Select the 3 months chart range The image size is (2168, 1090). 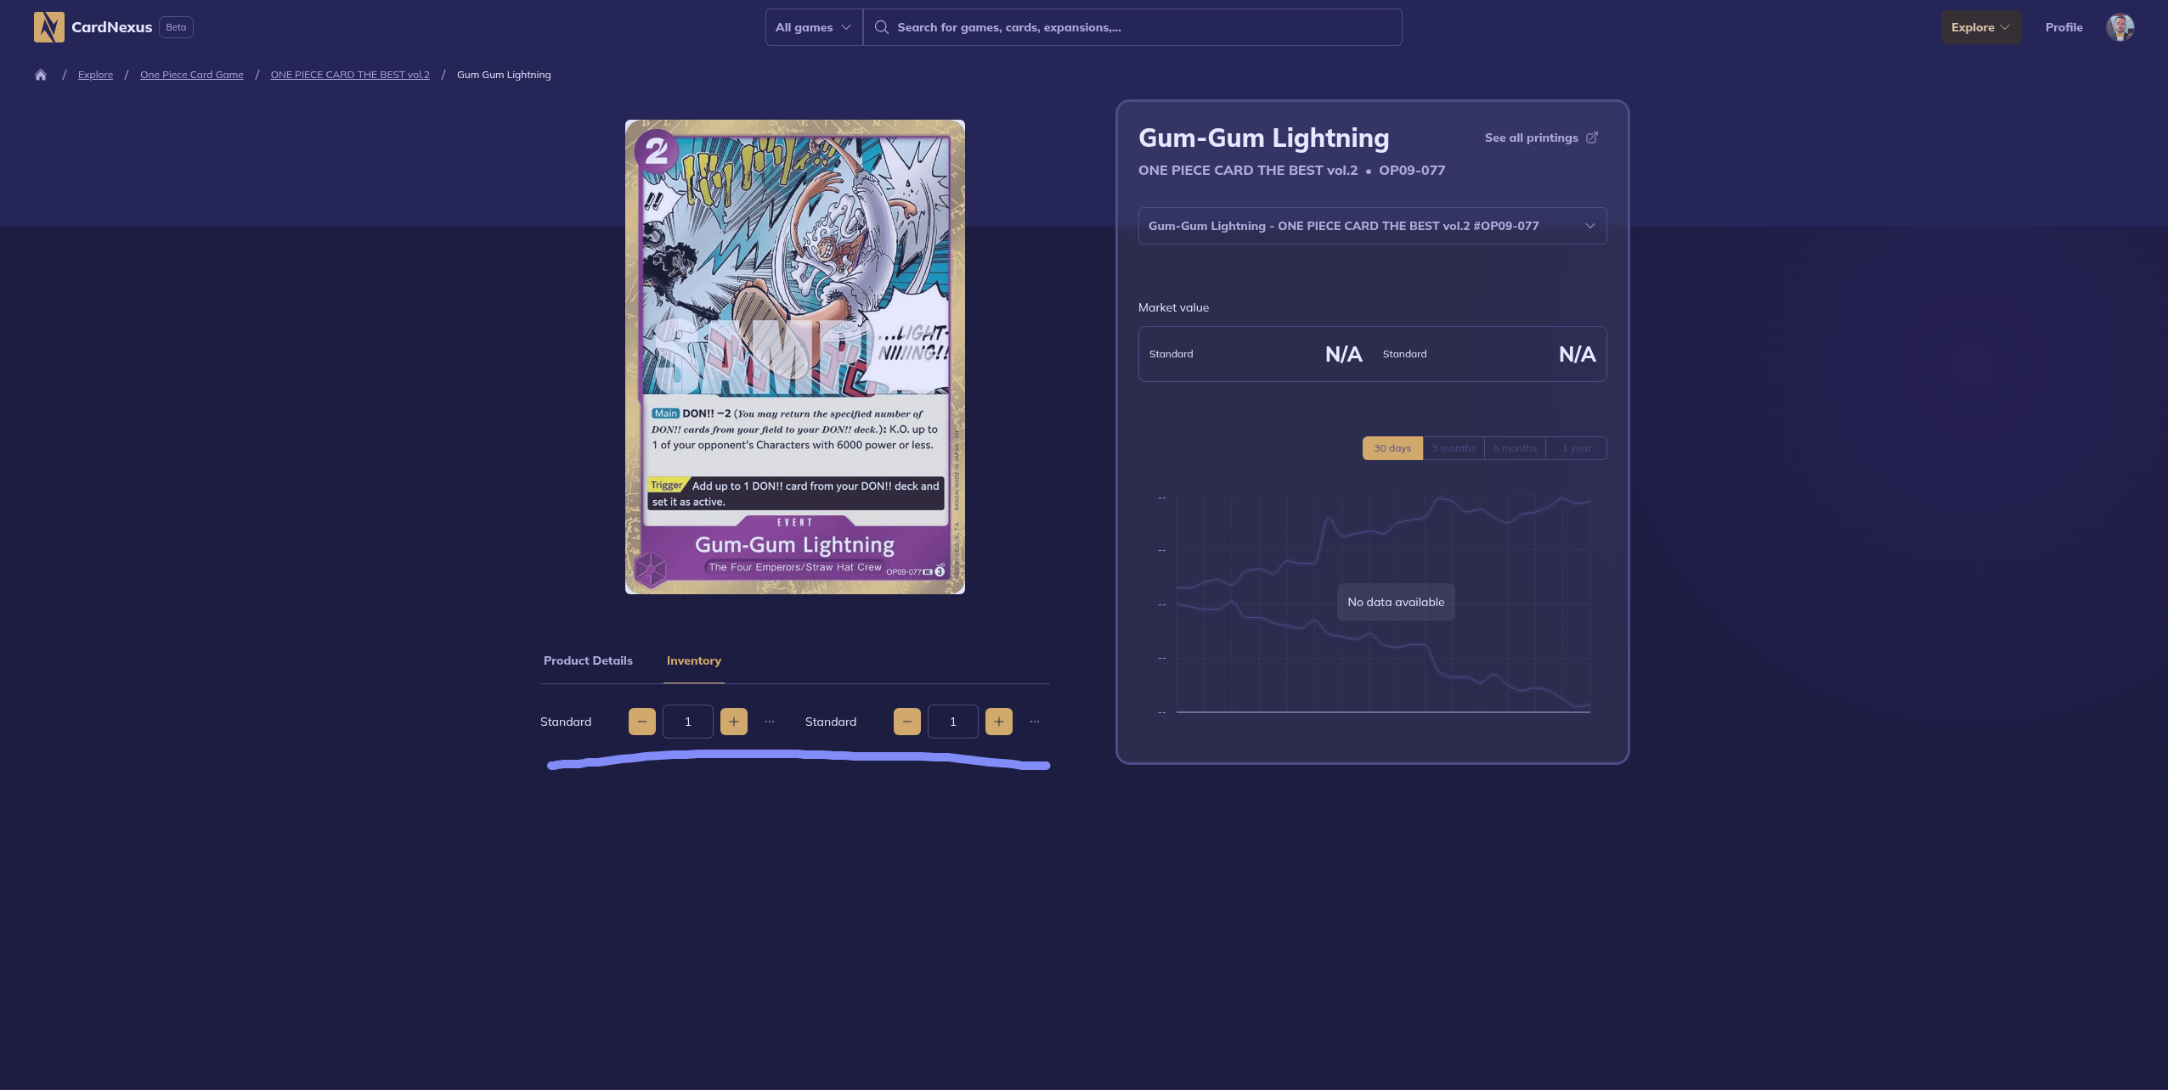[x=1453, y=448]
